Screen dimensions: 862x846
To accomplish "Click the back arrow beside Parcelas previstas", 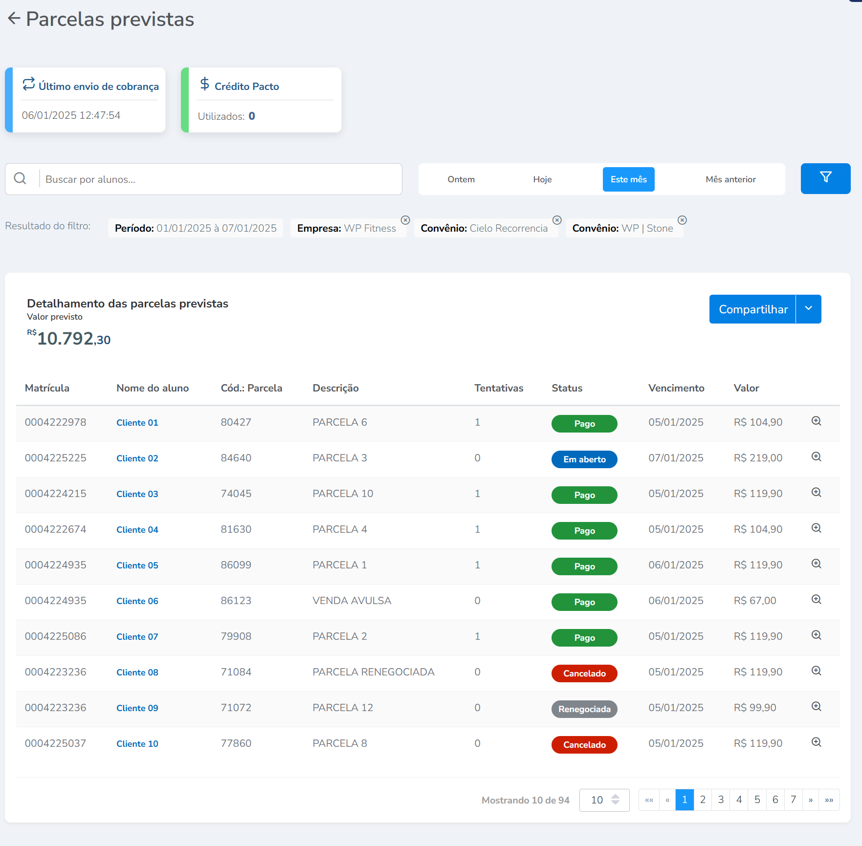I will pos(14,19).
